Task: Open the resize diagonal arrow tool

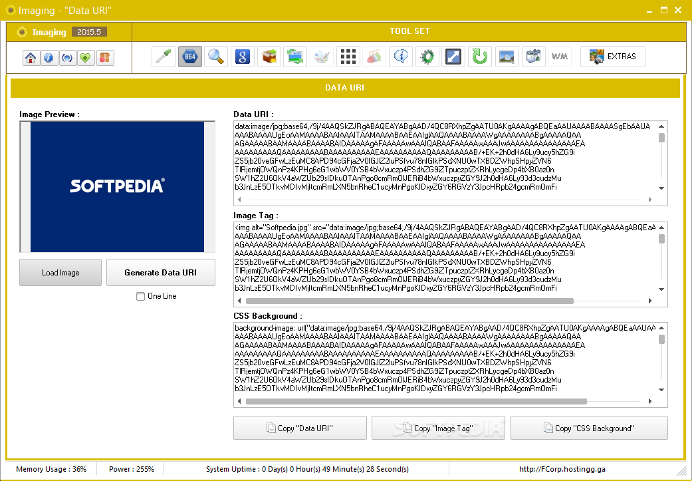Action: pos(453,57)
